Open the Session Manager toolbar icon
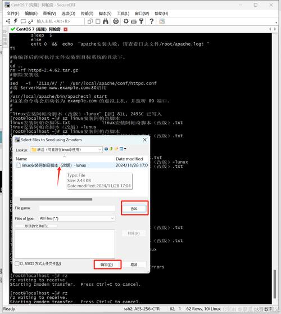 pos(8,21)
